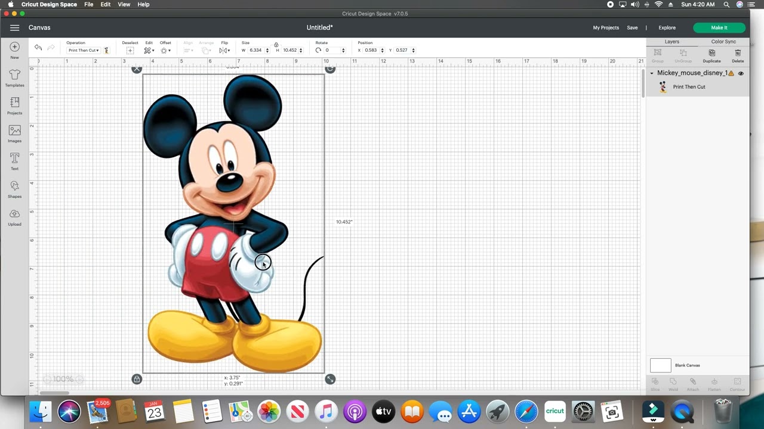Screen dimensions: 764x429
Task: Click the X position input field
Action: 372,50
